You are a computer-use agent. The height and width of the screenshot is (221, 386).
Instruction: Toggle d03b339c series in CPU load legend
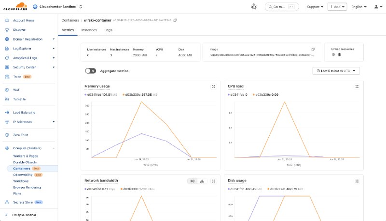coord(266,94)
